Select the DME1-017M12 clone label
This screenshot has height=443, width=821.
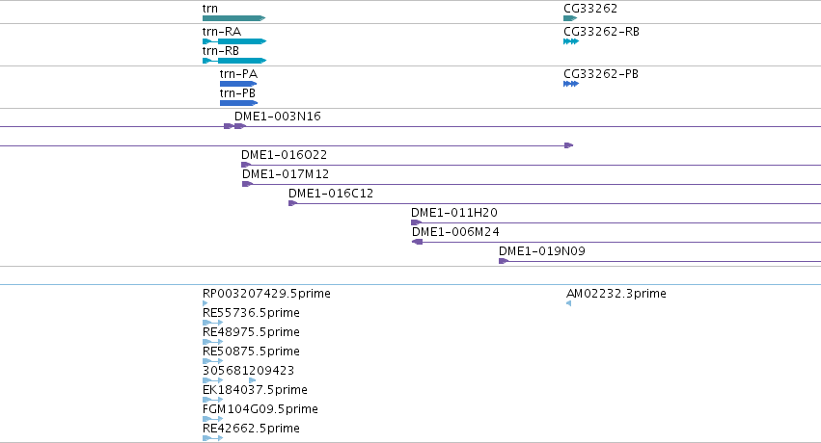coord(286,174)
